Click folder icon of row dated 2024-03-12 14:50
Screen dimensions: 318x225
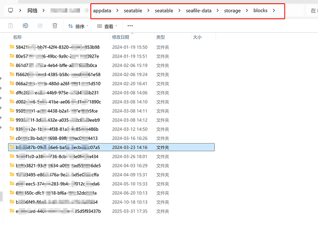(x=12, y=129)
